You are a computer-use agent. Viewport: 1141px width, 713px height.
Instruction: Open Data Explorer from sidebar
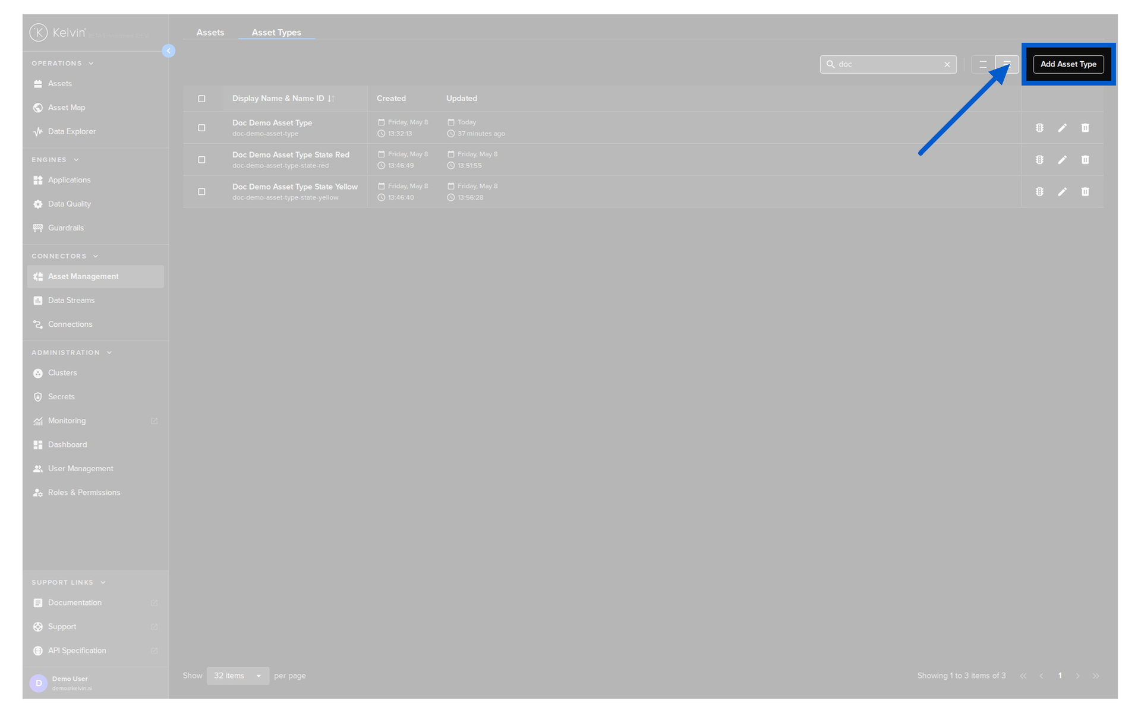coord(72,131)
